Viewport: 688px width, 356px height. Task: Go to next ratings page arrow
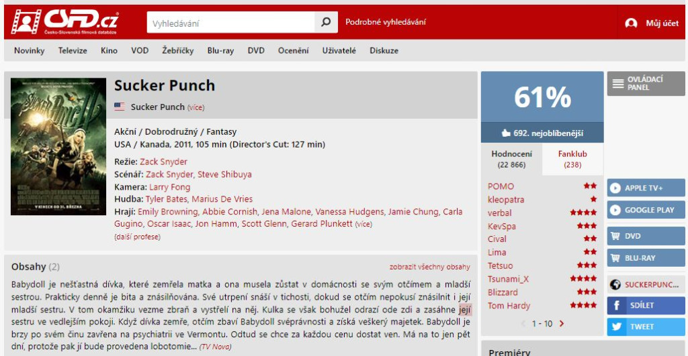point(562,324)
